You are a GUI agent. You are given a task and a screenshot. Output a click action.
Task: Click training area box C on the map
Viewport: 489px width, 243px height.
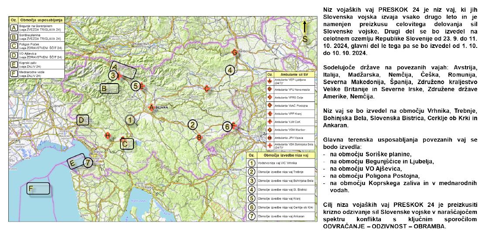coord(127,144)
